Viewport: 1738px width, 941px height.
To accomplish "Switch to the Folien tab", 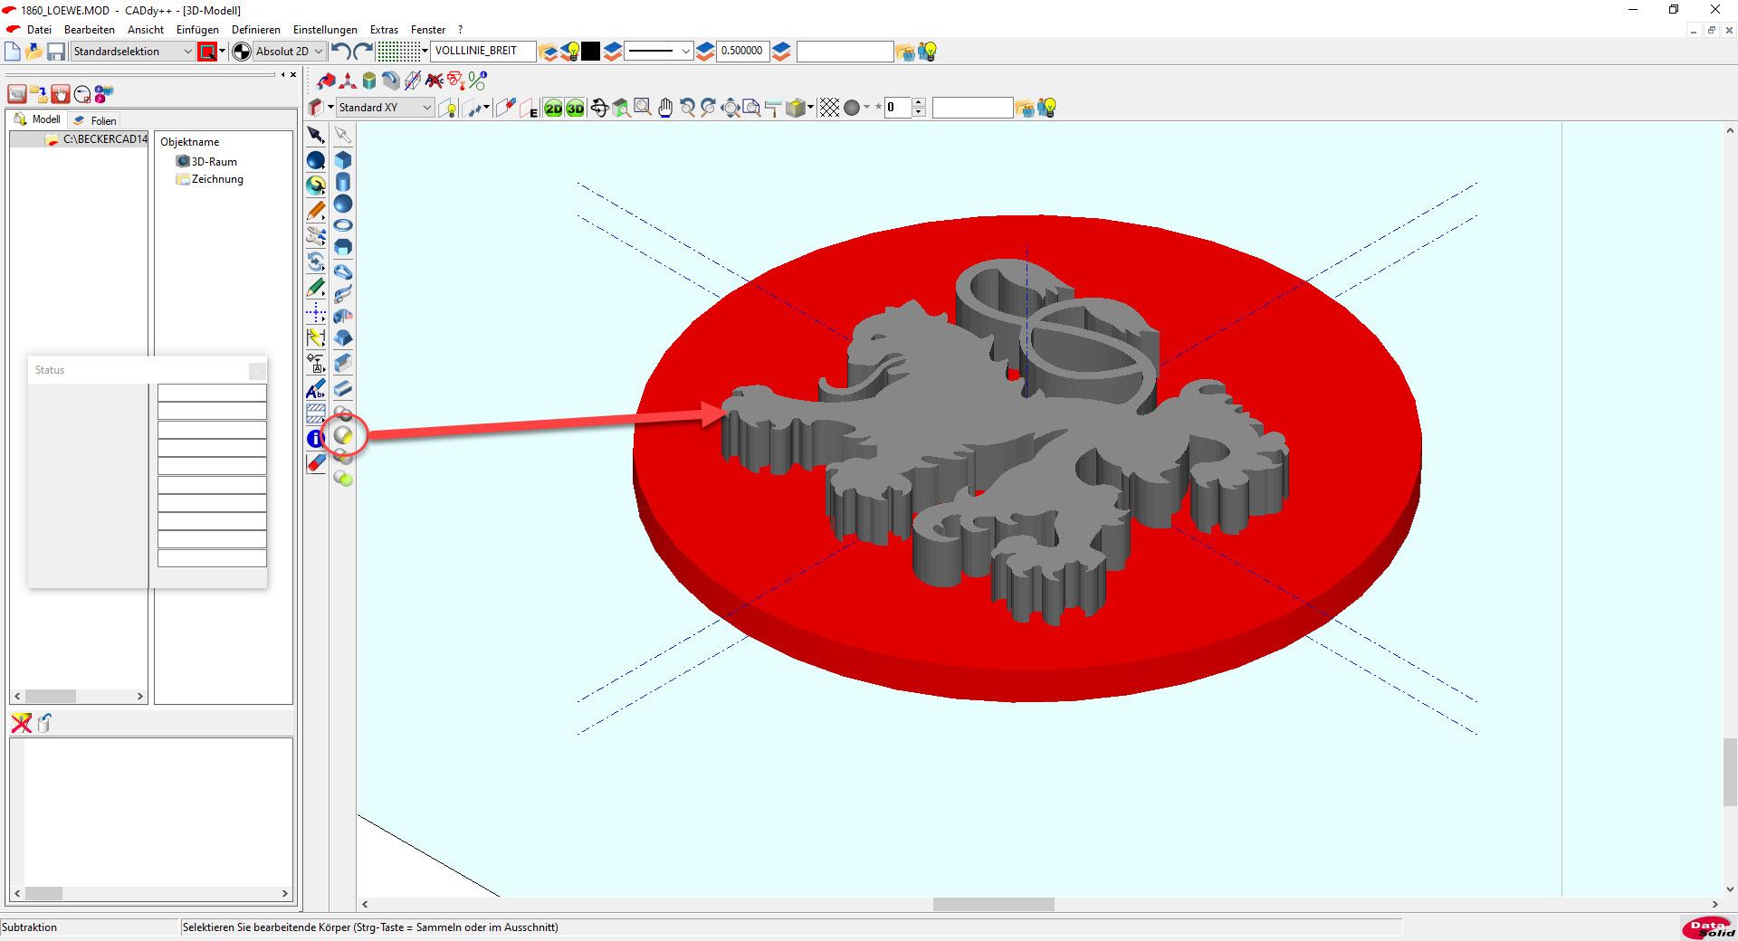I will point(95,120).
